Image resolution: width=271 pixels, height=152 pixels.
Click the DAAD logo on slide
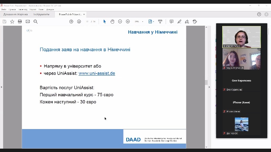pos(133,140)
